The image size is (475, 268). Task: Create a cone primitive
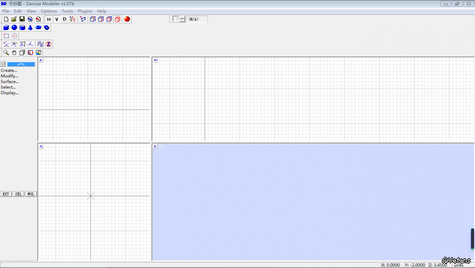30,27
